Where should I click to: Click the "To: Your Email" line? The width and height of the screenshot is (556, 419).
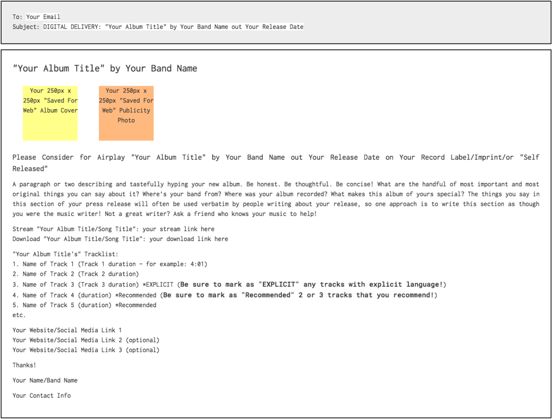pyautogui.click(x=36, y=17)
